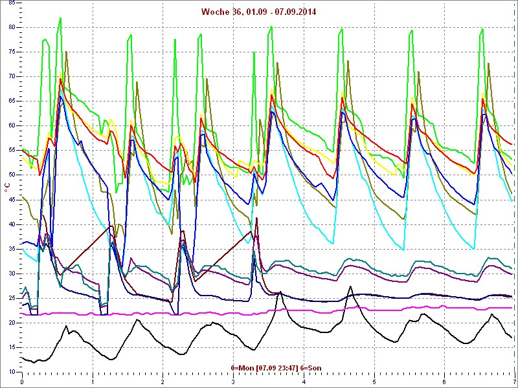Click the "°C" temperature axis unit label
This screenshot has height=388, width=518.
point(7,188)
